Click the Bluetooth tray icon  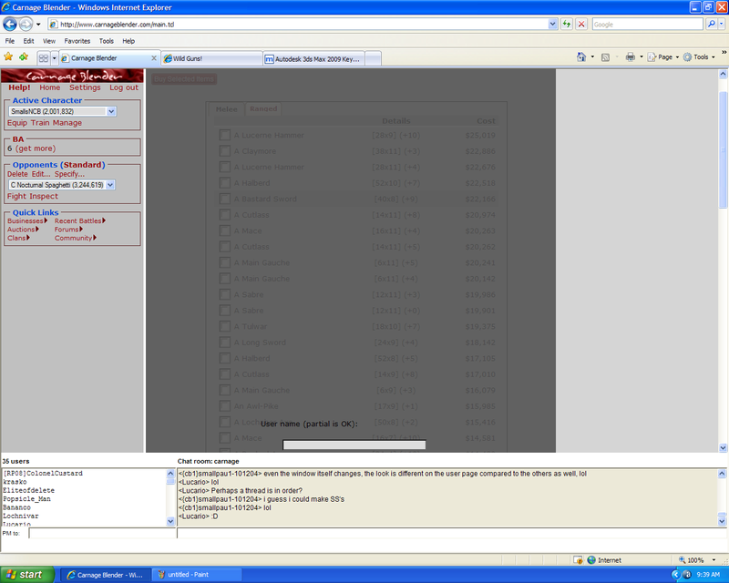687,575
